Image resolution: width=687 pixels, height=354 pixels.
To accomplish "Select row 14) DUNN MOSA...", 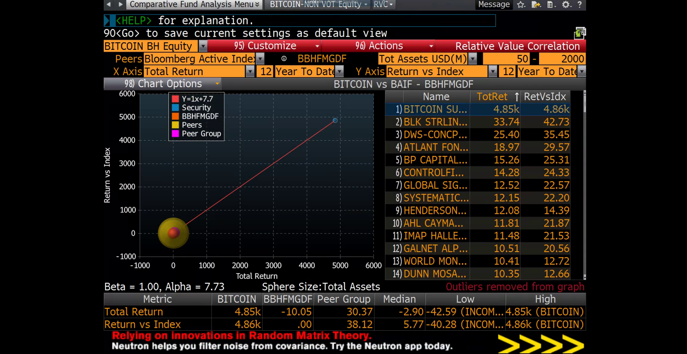I will click(x=478, y=274).
